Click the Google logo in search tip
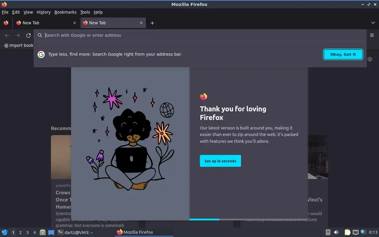 tap(41, 55)
